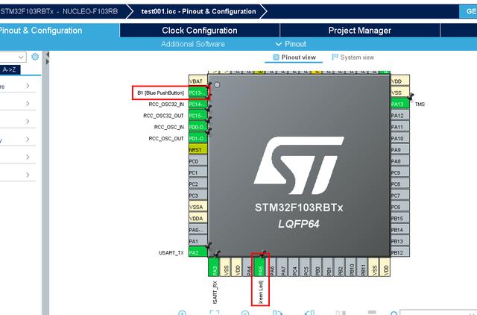Expand the Pinout dropdown menu
477x315 pixels.
click(291, 44)
